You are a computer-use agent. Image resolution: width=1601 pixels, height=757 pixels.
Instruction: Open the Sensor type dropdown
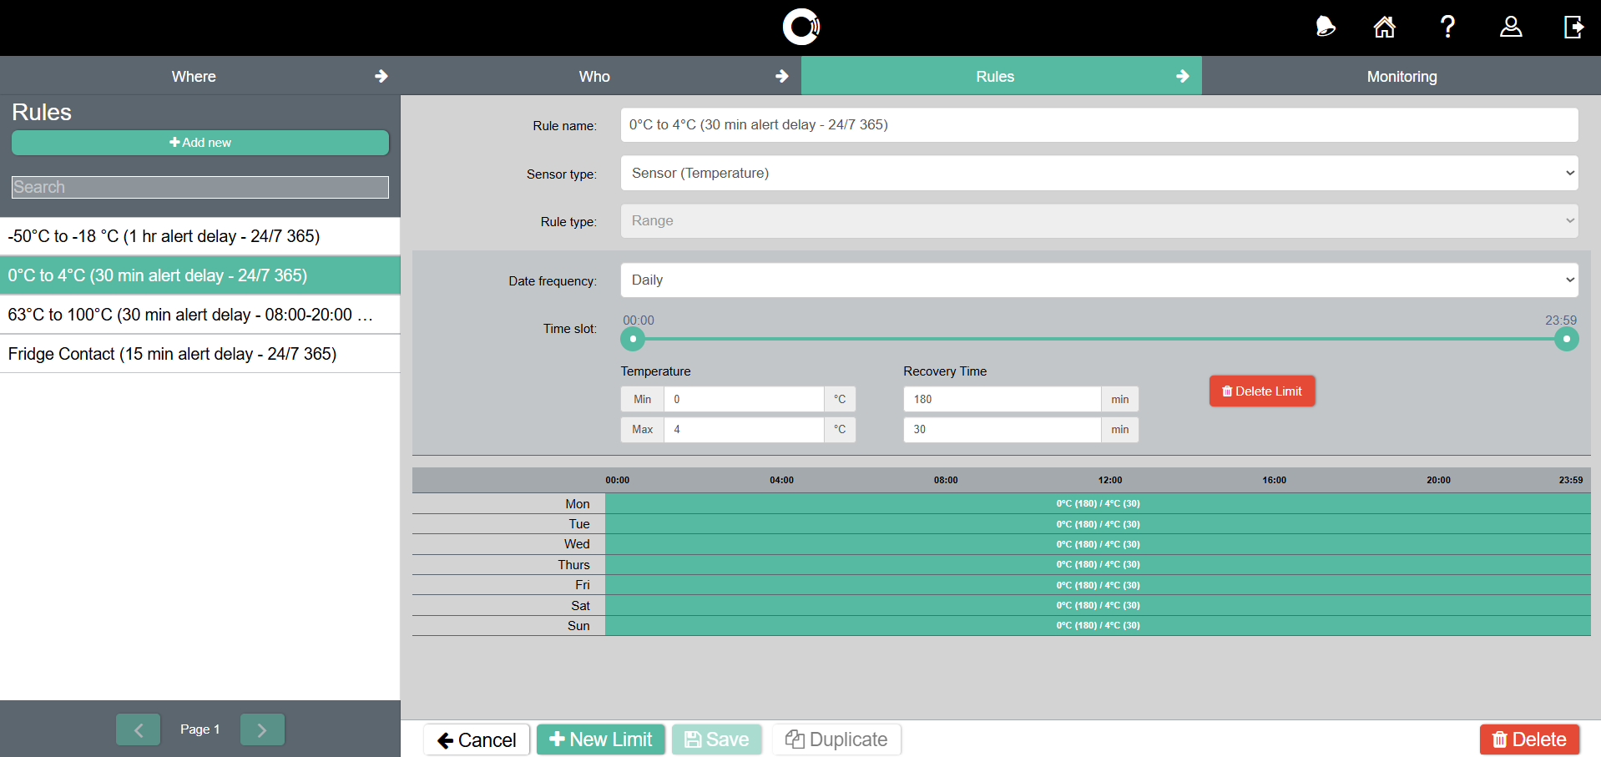click(x=1098, y=173)
